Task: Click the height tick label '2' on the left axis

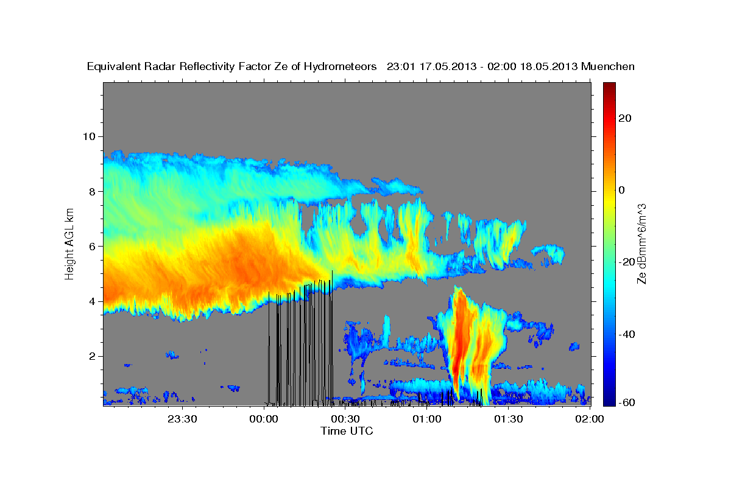Action: 93,356
